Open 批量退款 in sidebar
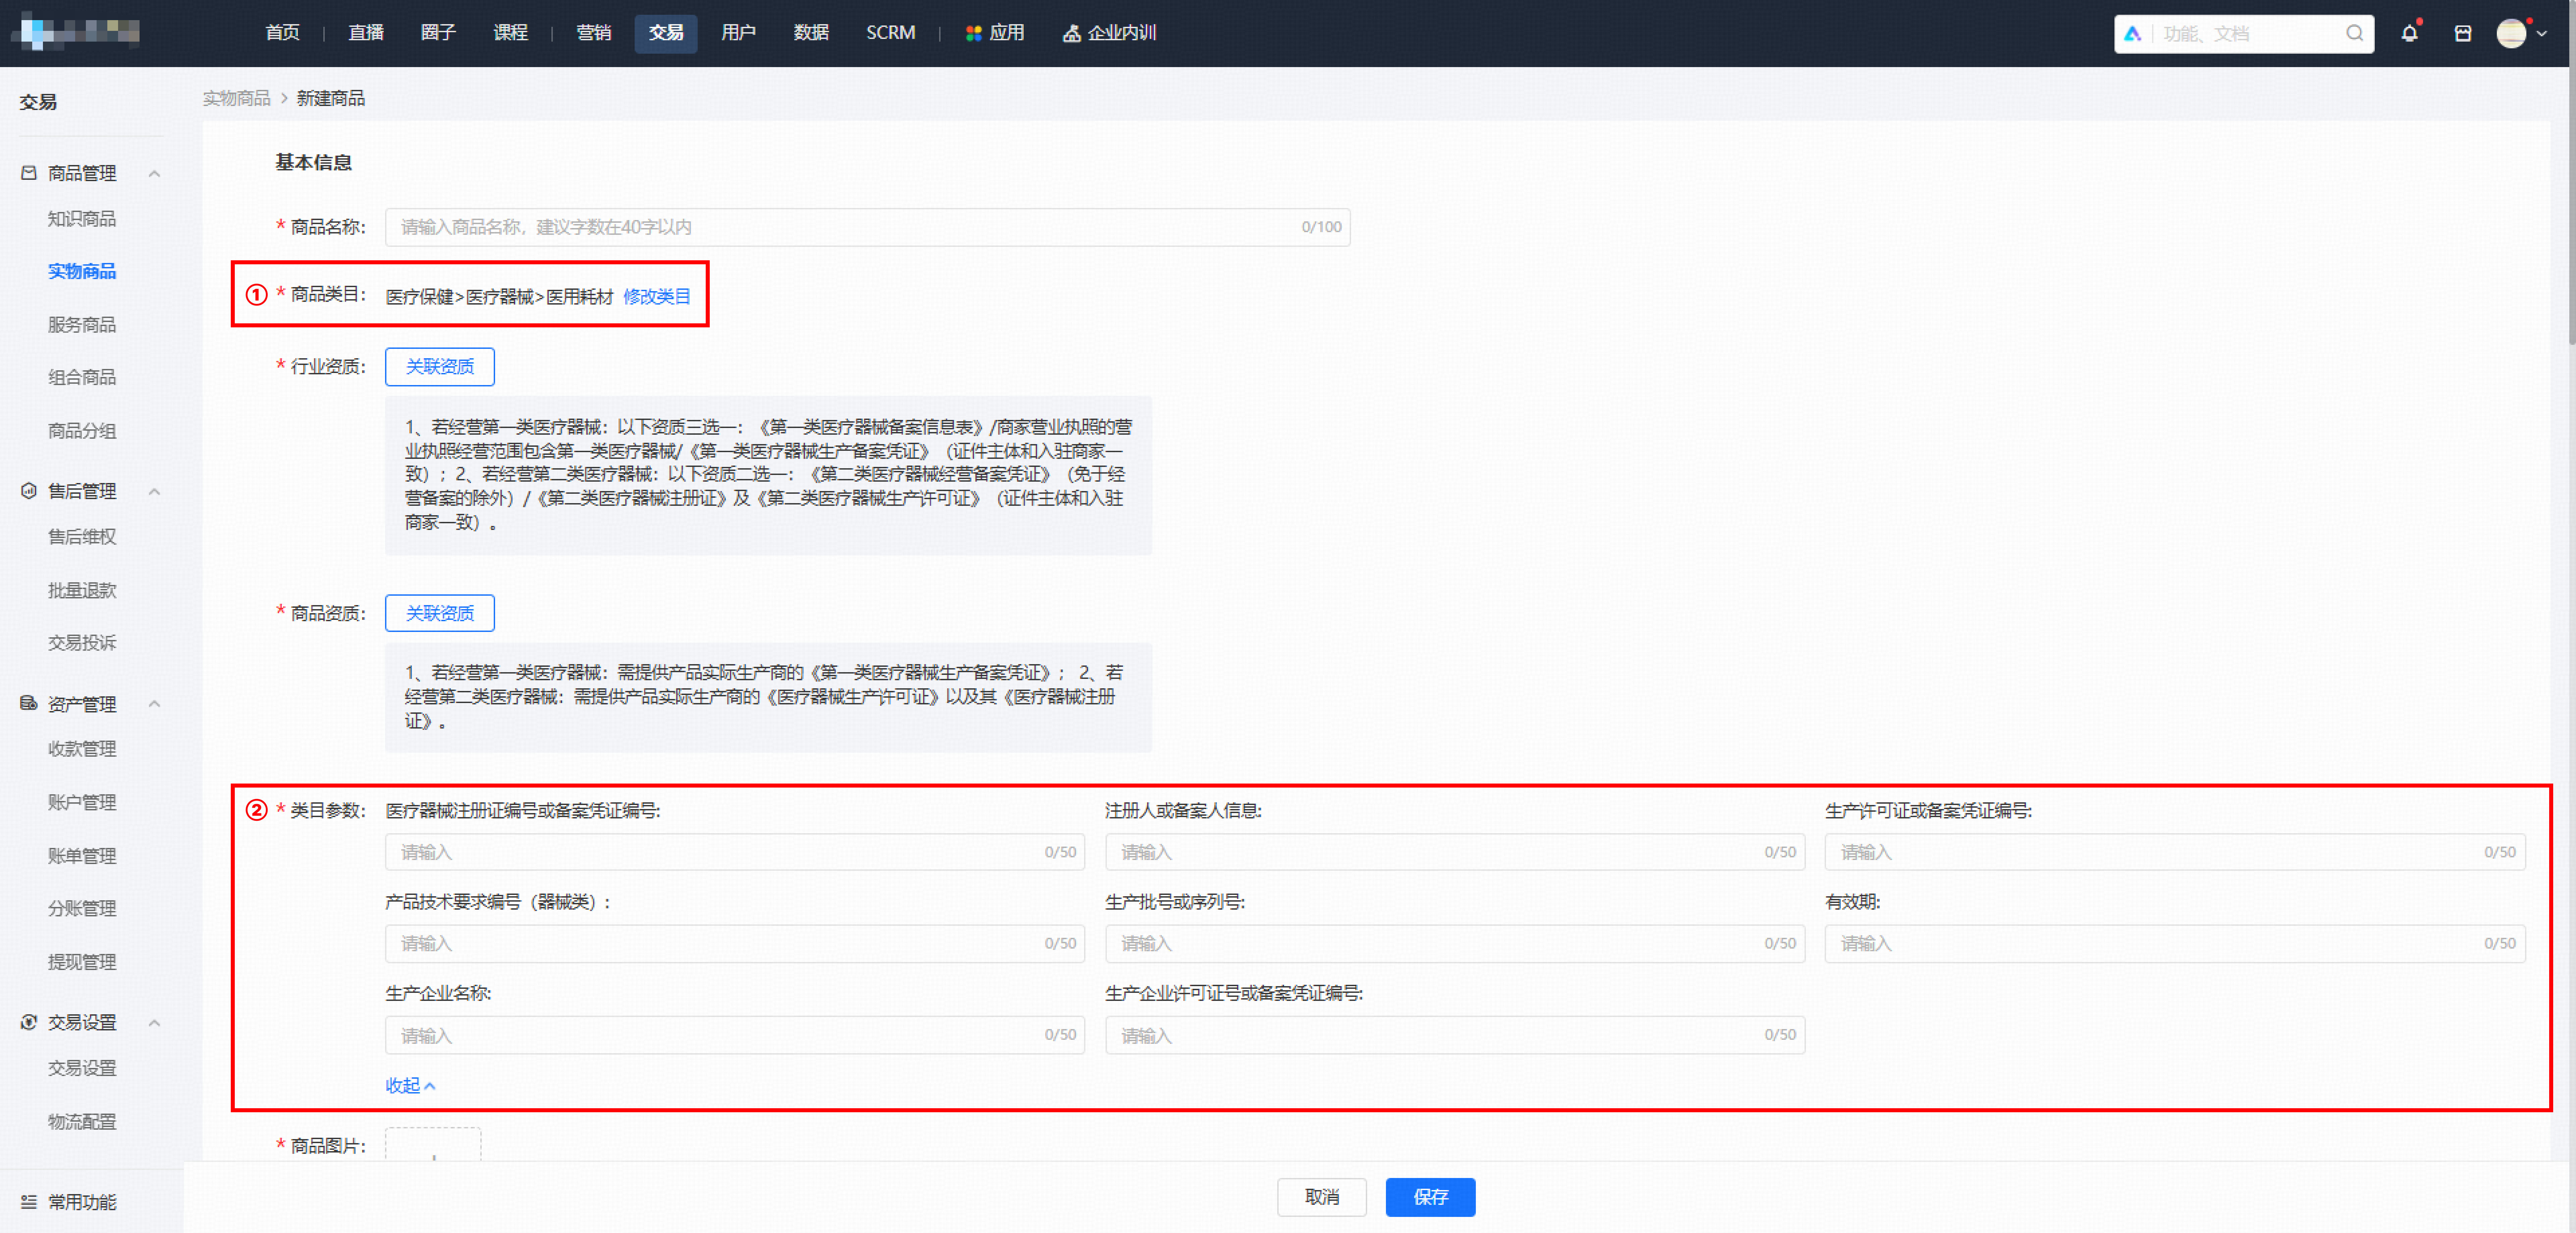 click(x=82, y=591)
